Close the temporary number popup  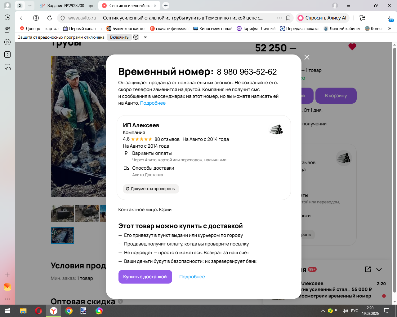[x=307, y=57]
